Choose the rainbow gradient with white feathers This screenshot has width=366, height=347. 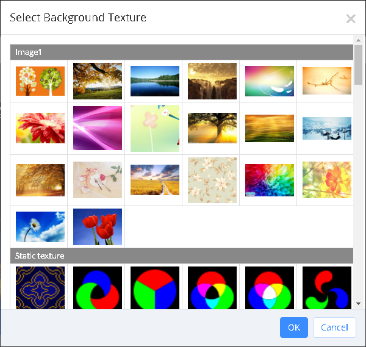click(x=270, y=81)
